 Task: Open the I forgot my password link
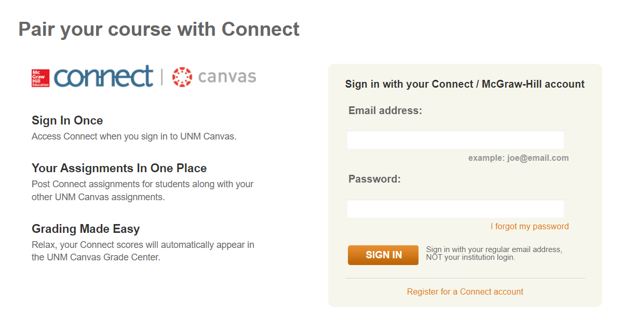(530, 226)
